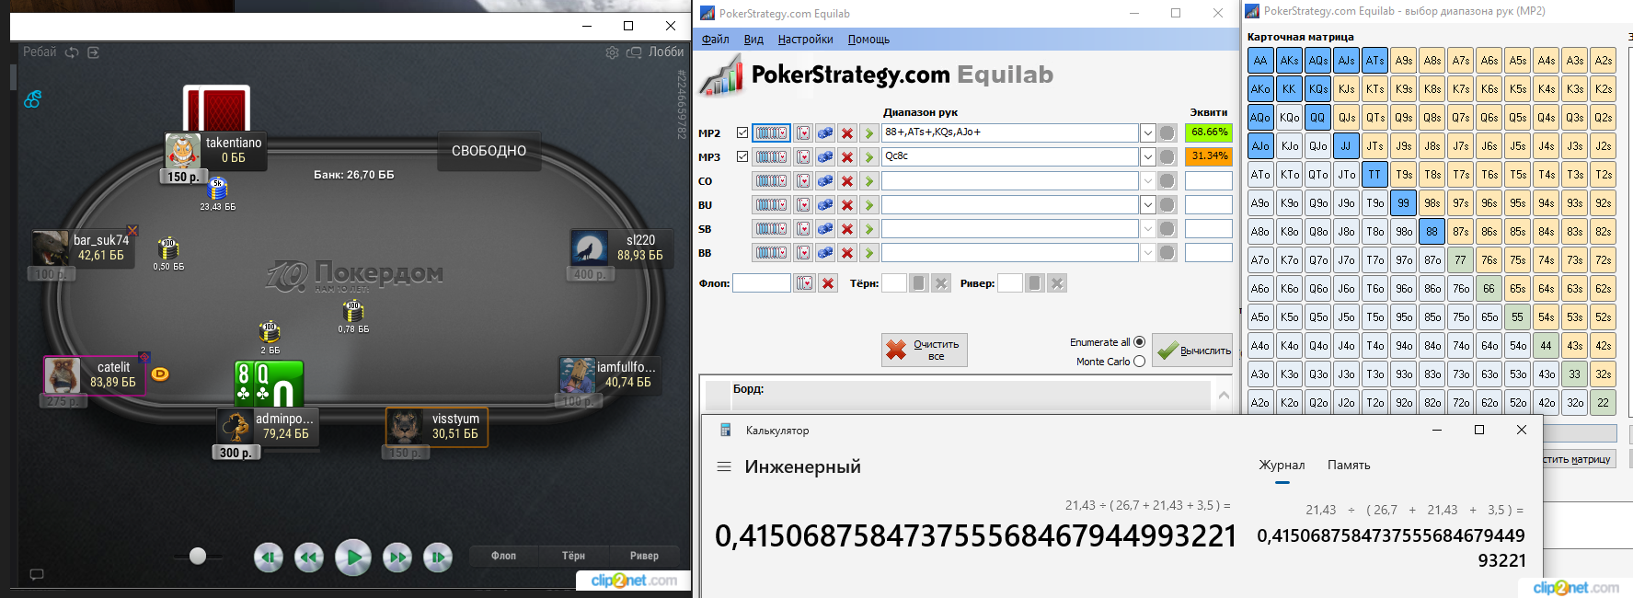The height and width of the screenshot is (598, 1633).
Task: Click the replay speed slider handle
Action: point(198,556)
